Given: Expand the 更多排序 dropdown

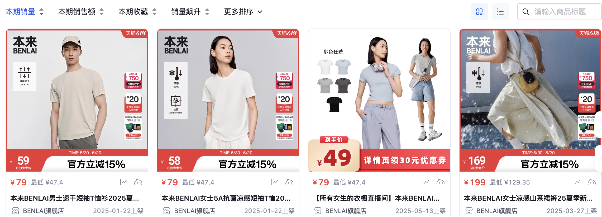Looking at the screenshot, I should pyautogui.click(x=243, y=12).
